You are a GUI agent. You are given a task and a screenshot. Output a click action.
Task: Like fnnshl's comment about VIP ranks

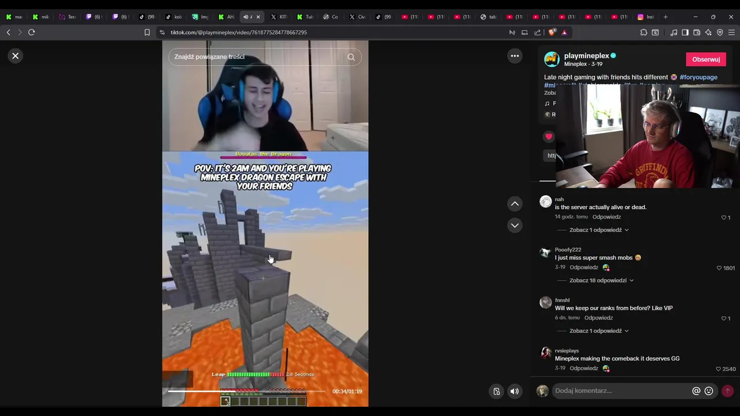723,318
